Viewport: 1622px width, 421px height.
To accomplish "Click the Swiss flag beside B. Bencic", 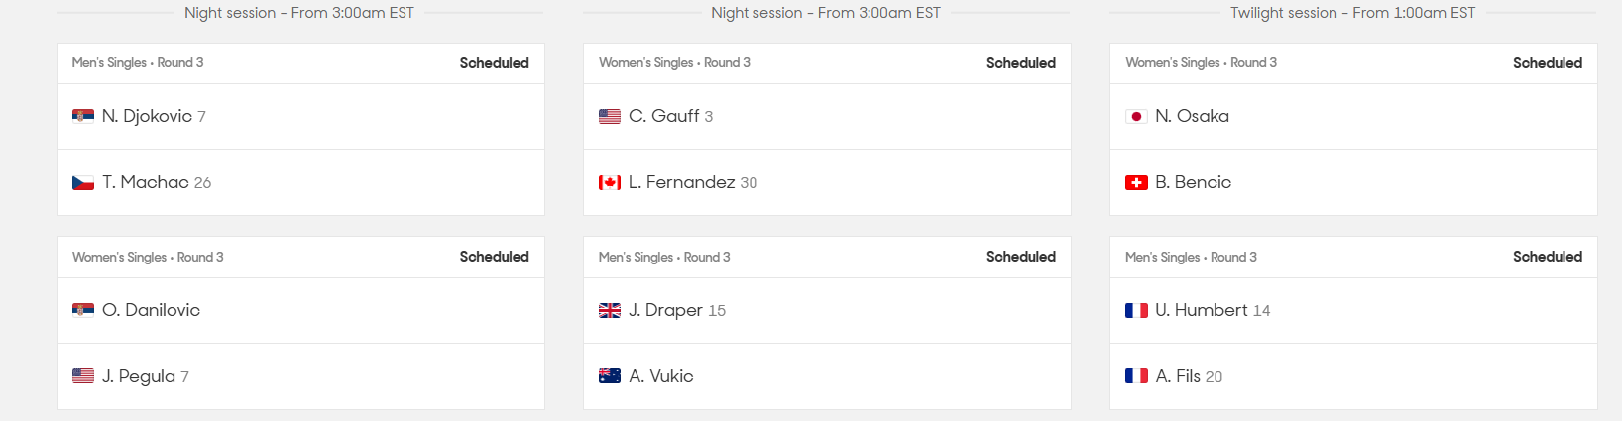I will pyautogui.click(x=1136, y=182).
